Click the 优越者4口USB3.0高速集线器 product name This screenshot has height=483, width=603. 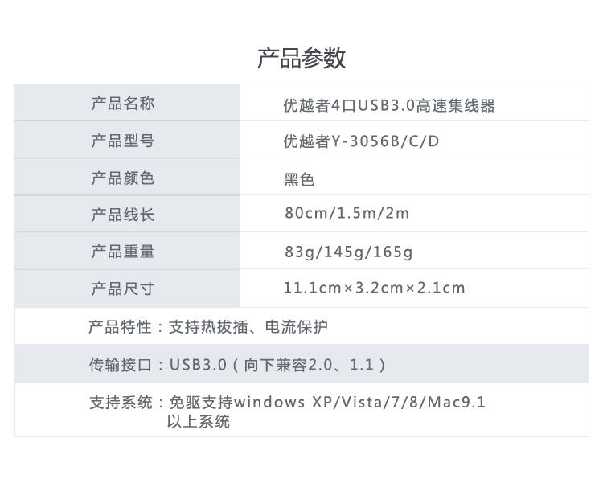click(389, 105)
